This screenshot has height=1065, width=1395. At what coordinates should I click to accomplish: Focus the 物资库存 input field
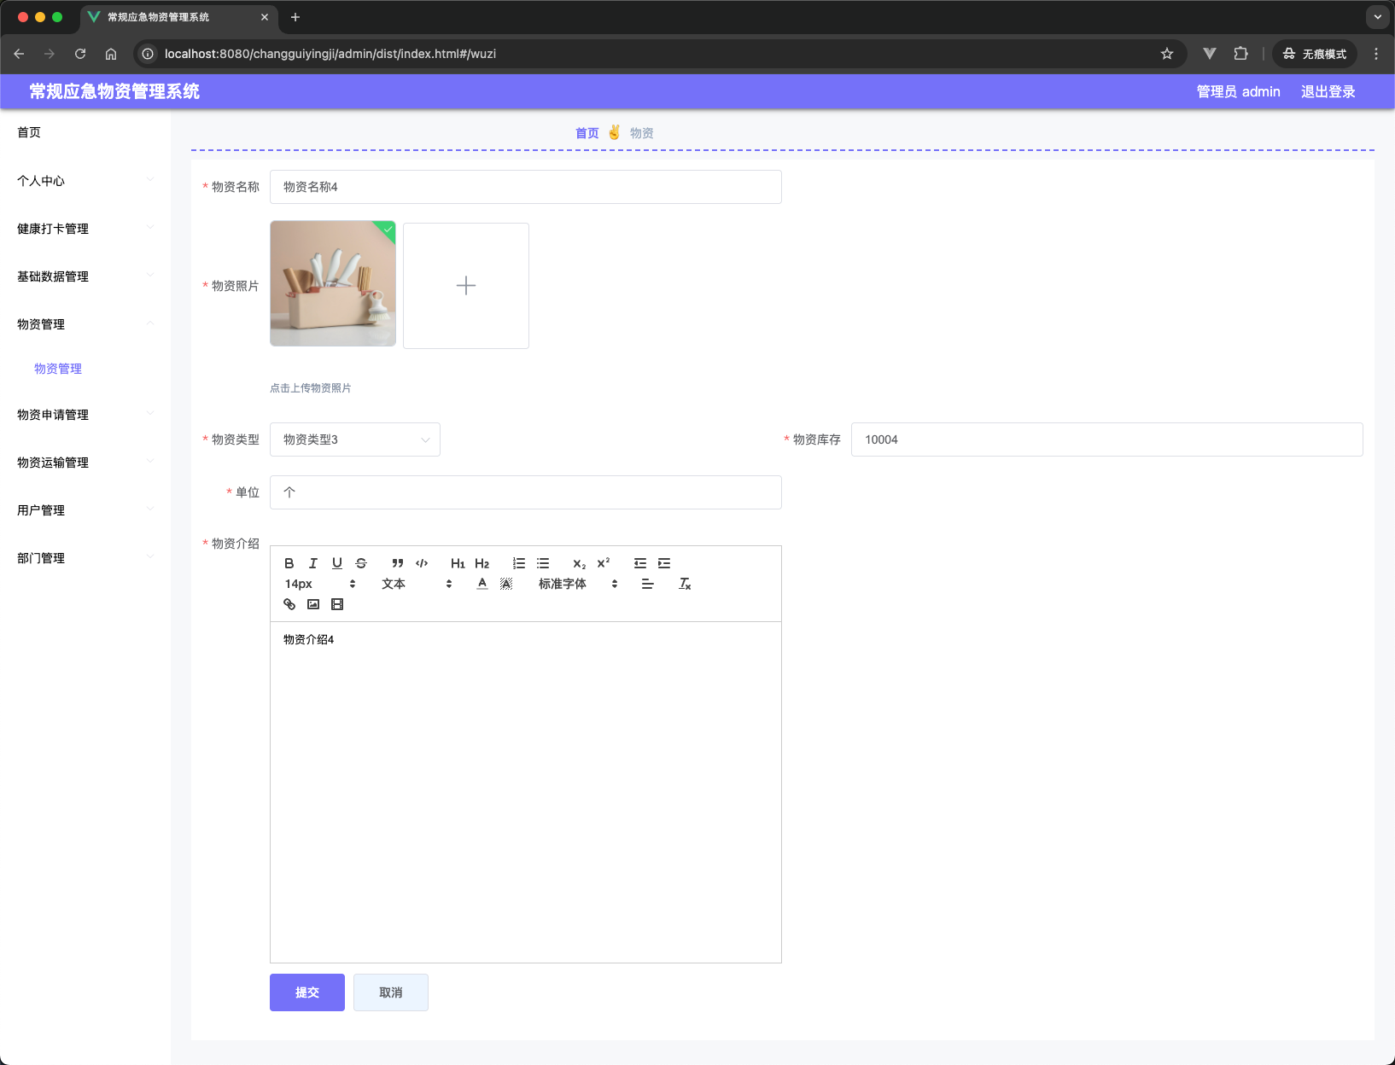click(1106, 439)
